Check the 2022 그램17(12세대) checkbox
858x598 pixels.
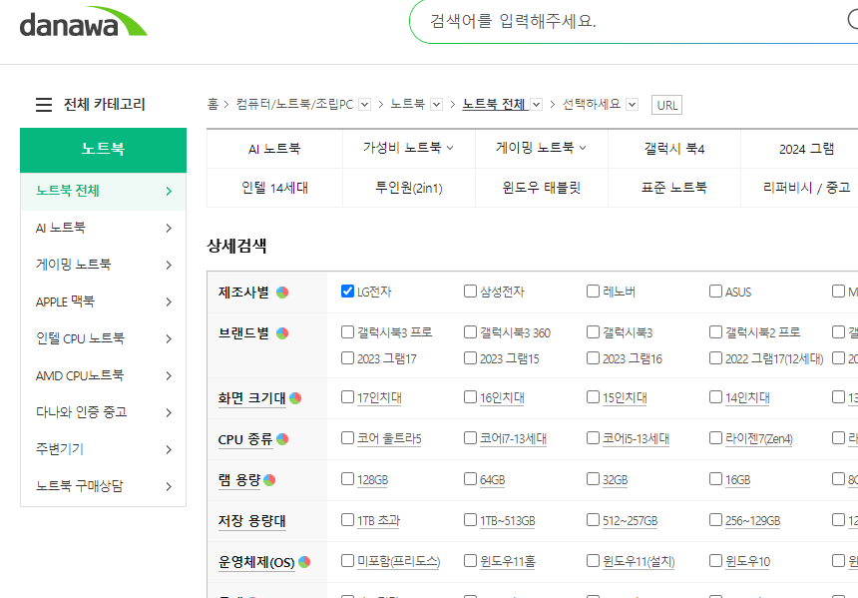coord(715,357)
